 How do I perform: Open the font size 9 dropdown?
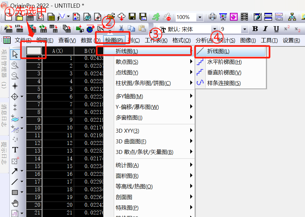pyautogui.click(x=244, y=29)
